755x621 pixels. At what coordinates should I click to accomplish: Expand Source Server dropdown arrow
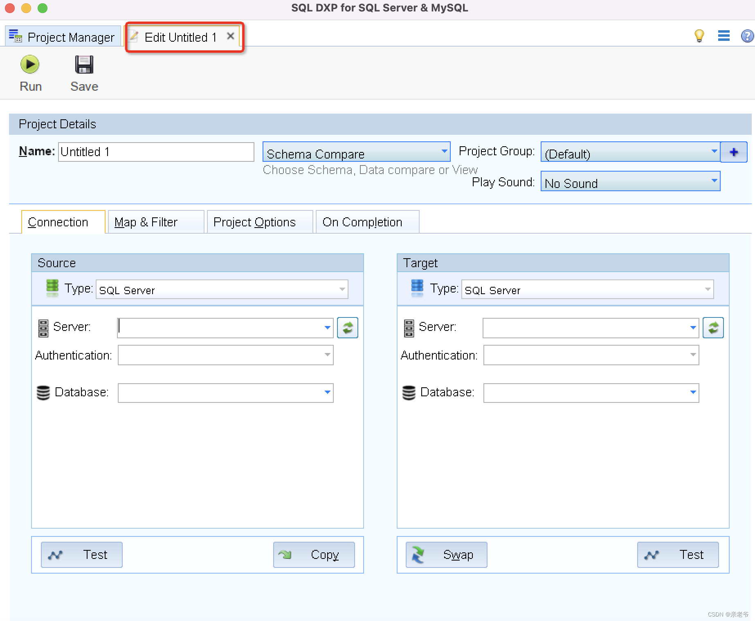coord(327,328)
